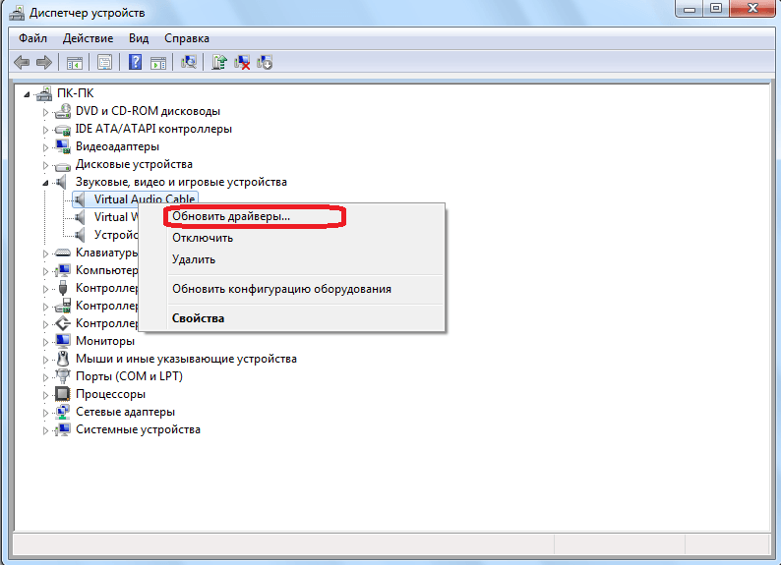Click the Forward arrow toolbar icon
The height and width of the screenshot is (565, 781).
pos(44,62)
